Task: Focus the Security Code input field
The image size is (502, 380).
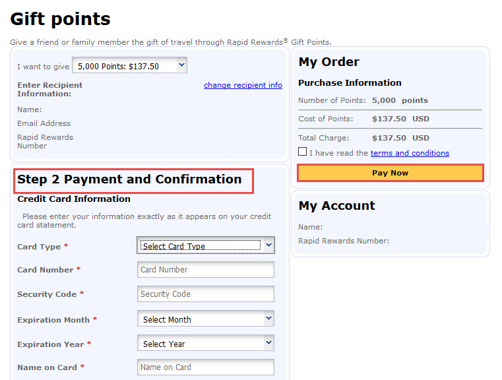Action: [206, 294]
